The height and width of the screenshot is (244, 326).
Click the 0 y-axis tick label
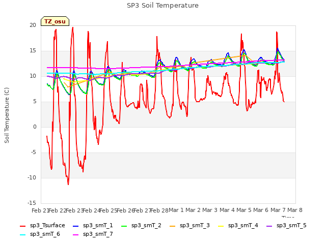(35, 127)
